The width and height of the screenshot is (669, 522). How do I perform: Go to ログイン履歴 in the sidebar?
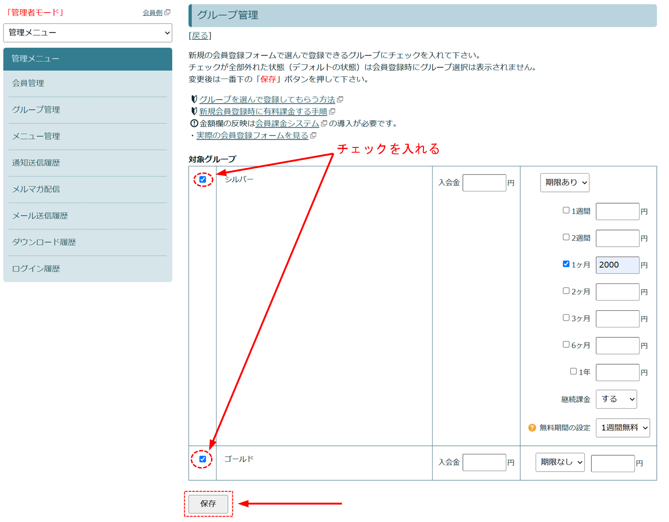(36, 268)
